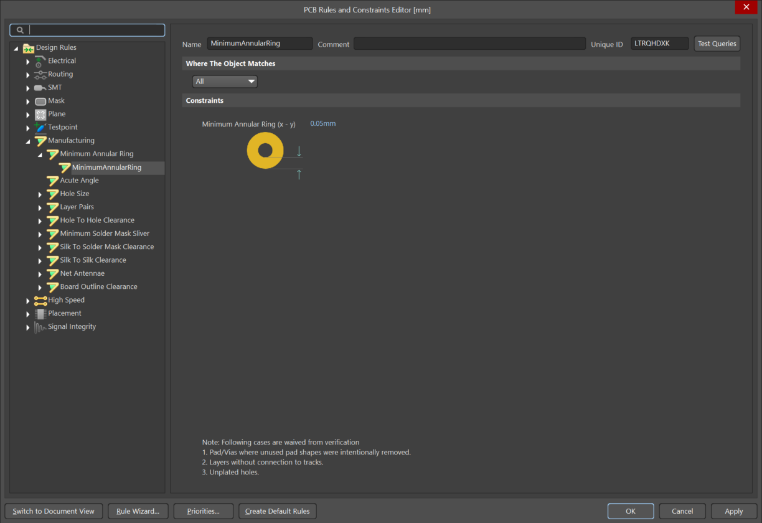Screen dimensions: 762x523
Task: Click the Signal Integrity waveform icon
Action: (40, 327)
